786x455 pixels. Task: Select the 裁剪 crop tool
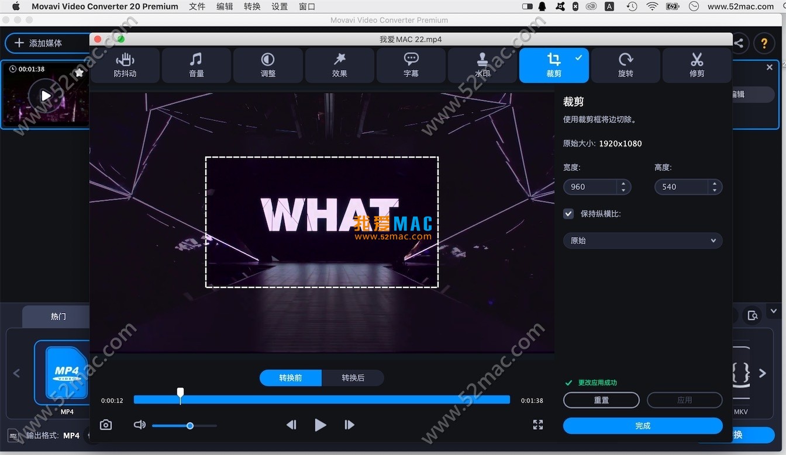[x=554, y=65]
